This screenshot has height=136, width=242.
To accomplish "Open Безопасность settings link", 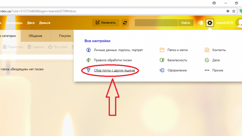I will tap(177, 60).
